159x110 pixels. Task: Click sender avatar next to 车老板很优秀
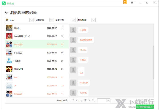click(x=73, y=40)
